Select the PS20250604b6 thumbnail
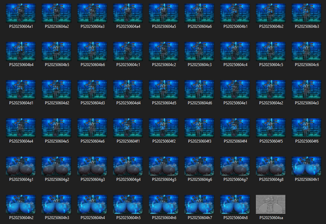326x224 pixels. [92, 51]
